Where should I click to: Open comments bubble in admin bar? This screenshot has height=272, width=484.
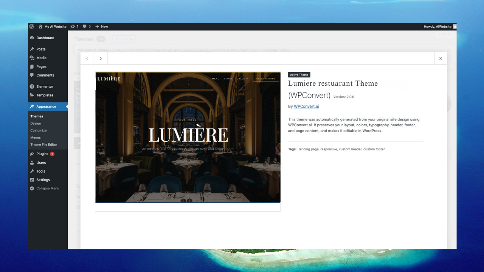click(x=87, y=26)
